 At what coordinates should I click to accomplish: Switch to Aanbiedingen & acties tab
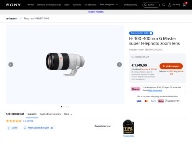(50, 114)
